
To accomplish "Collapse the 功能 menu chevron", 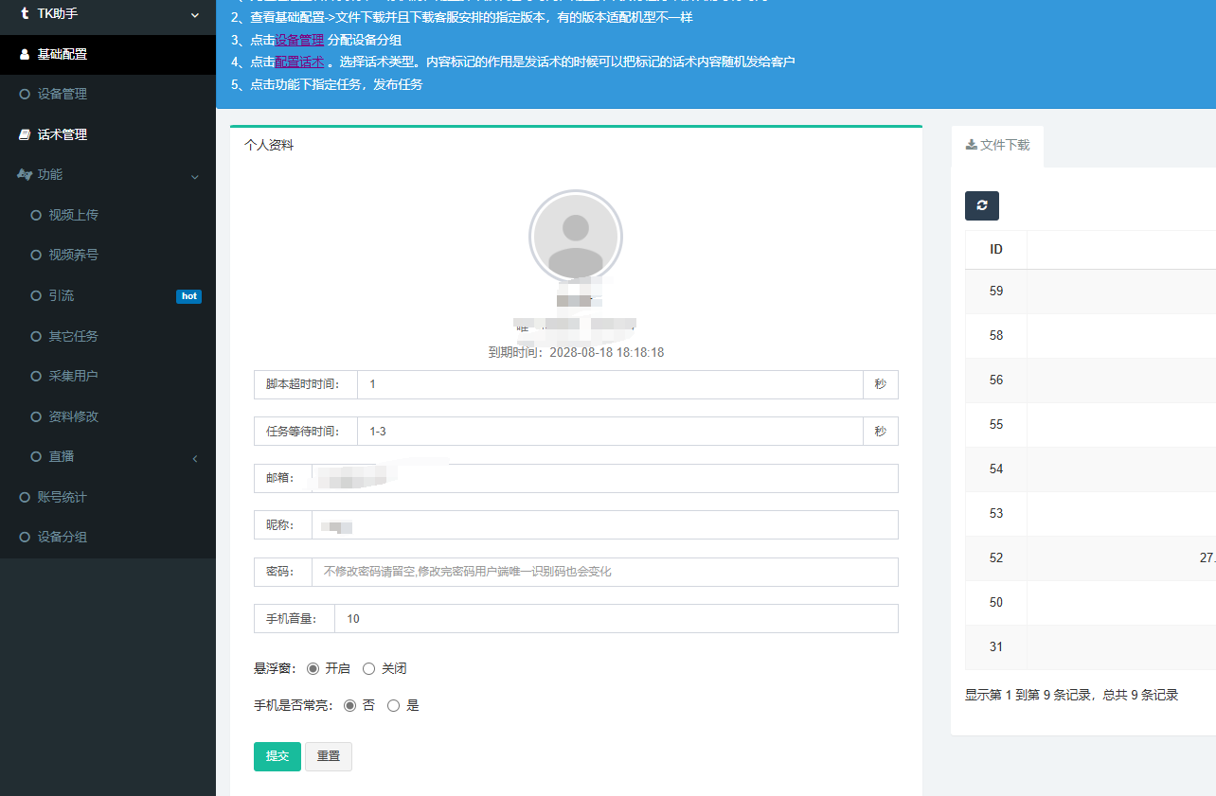I will (195, 176).
